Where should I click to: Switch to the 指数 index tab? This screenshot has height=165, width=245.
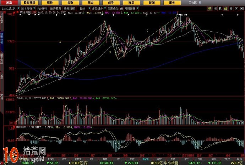coord(70,2)
